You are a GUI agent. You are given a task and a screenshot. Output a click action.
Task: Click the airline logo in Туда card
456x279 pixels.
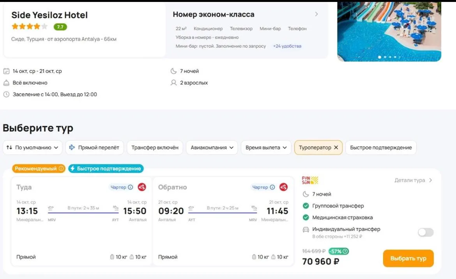pyautogui.click(x=141, y=187)
